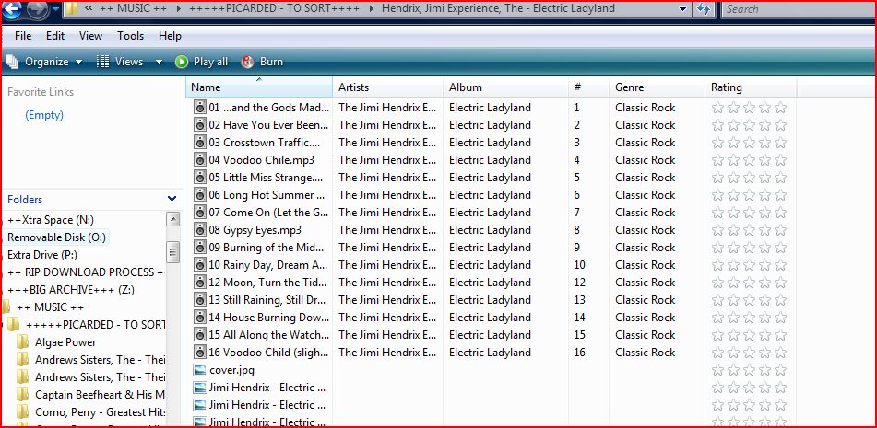Image resolution: width=877 pixels, height=428 pixels.
Task: Open the Organize dropdown
Action: (44, 62)
